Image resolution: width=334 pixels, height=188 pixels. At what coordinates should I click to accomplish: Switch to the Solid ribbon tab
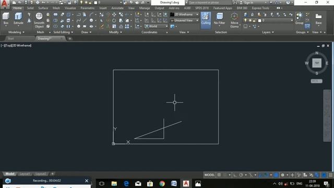click(30, 8)
